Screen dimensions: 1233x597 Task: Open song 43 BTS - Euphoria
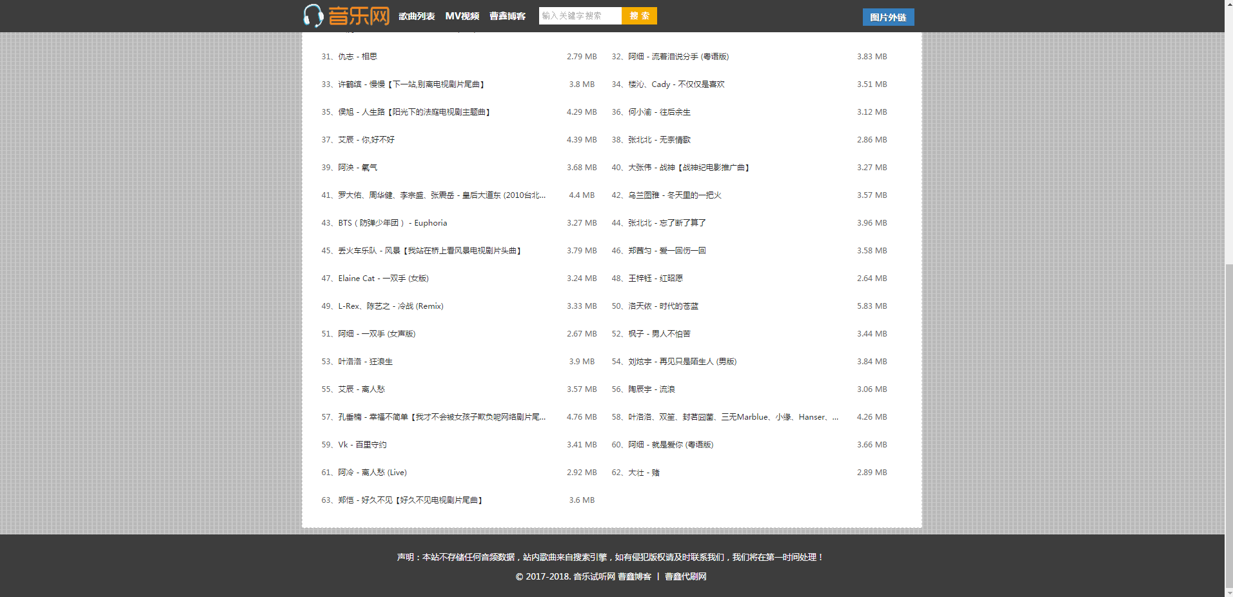(393, 223)
